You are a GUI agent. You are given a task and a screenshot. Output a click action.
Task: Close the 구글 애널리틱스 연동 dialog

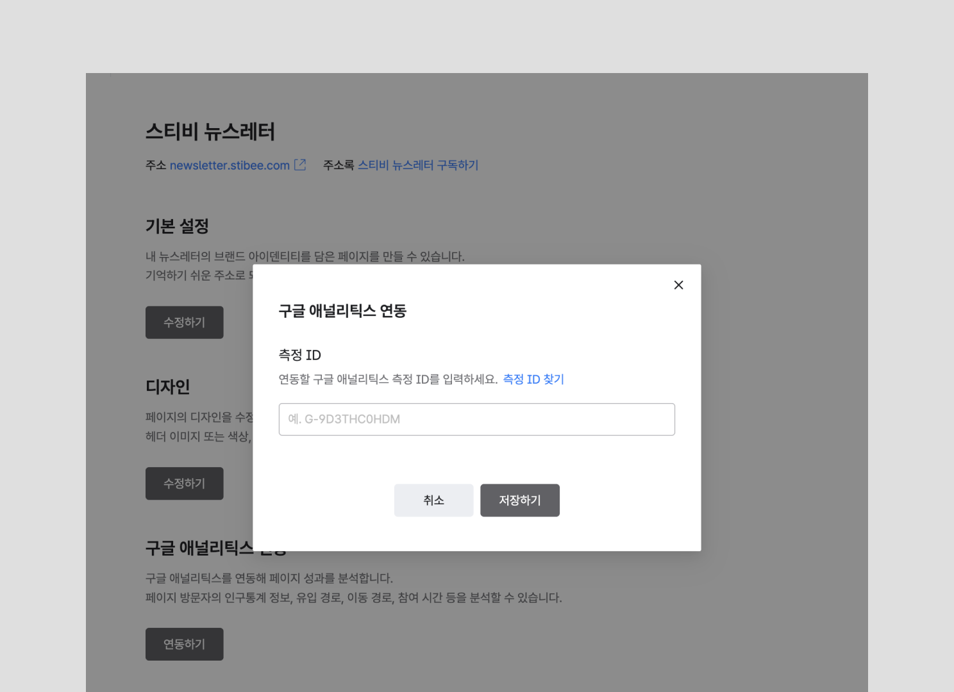click(x=678, y=285)
